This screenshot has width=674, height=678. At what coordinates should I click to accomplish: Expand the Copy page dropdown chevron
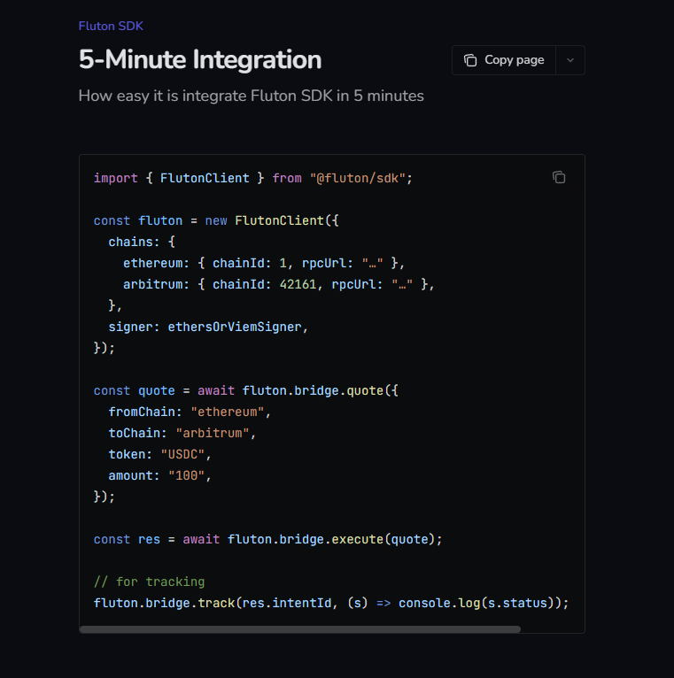pyautogui.click(x=570, y=60)
